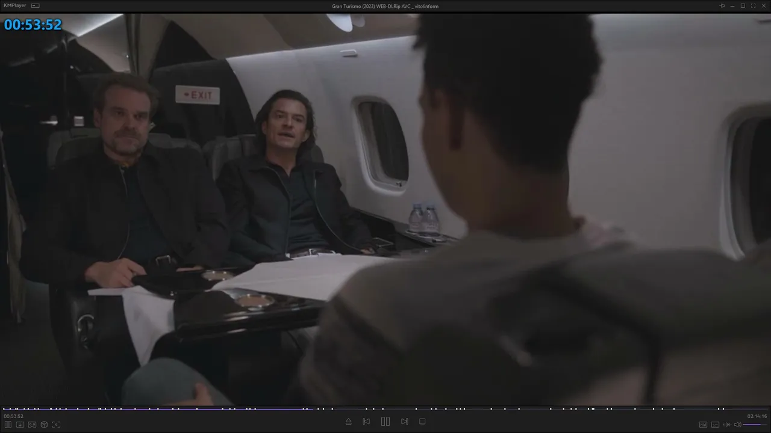Minimize the KMPlayer window
The image size is (771, 433).
point(732,6)
